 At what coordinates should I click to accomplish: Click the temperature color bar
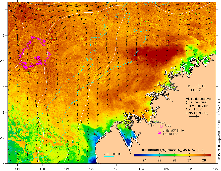[172, 155]
